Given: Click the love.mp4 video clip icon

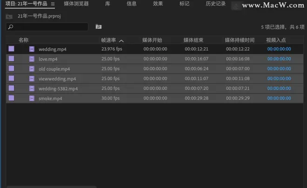Looking at the screenshot, I should [32, 59].
